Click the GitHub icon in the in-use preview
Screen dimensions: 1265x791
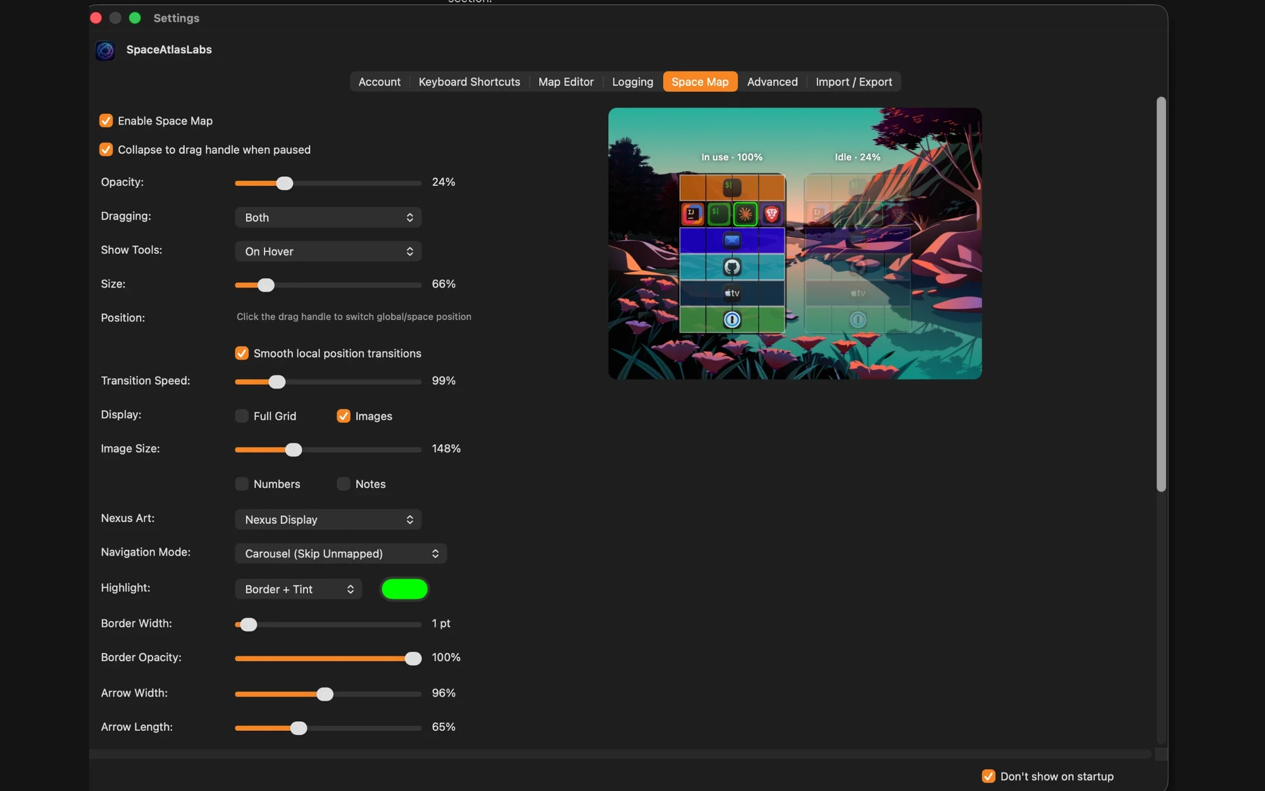click(x=732, y=267)
